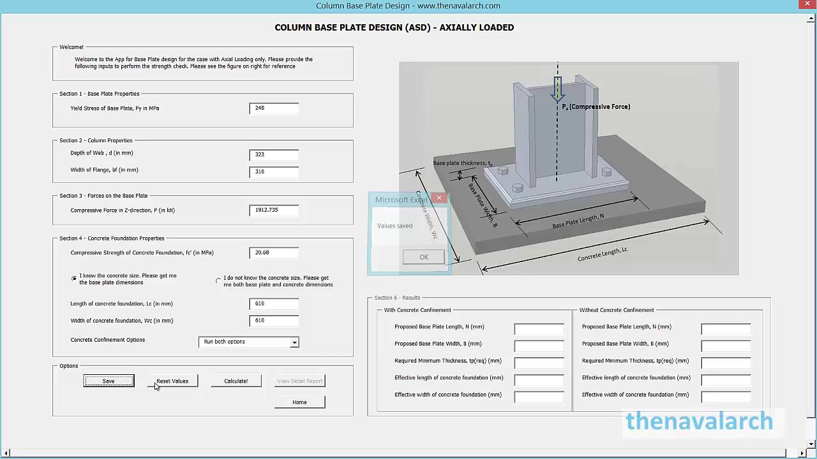Image resolution: width=817 pixels, height=459 pixels.
Task: Click the 'Section 1 - Base Plate Properties' label
Action: coord(99,94)
